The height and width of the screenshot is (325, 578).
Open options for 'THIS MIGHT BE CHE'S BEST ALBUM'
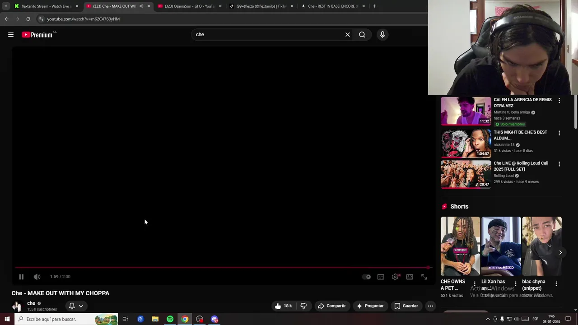(x=559, y=133)
